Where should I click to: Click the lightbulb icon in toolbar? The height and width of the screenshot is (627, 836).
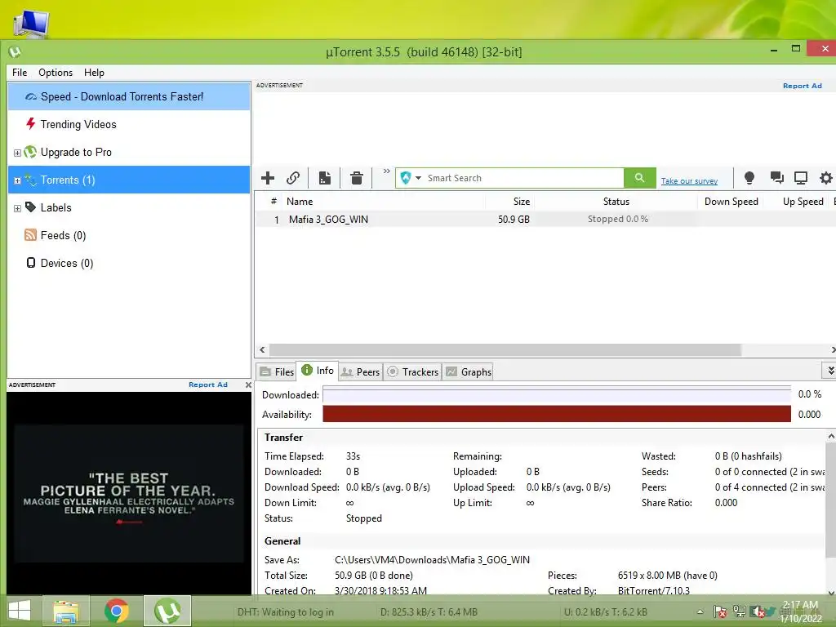point(749,178)
